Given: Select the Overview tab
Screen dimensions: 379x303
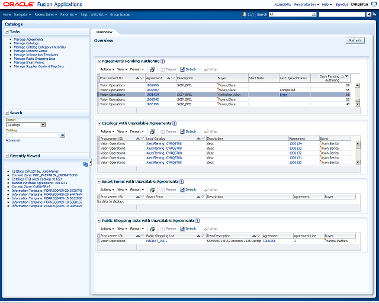Looking at the screenshot, I should point(104,32).
